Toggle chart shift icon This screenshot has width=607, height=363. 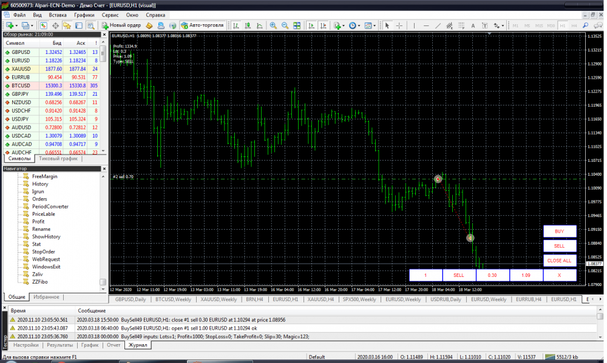click(324, 25)
